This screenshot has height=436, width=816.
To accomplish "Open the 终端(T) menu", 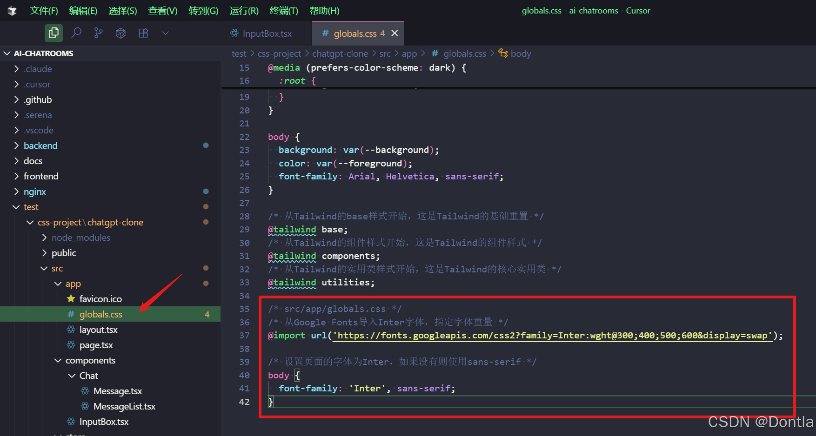I will [284, 11].
